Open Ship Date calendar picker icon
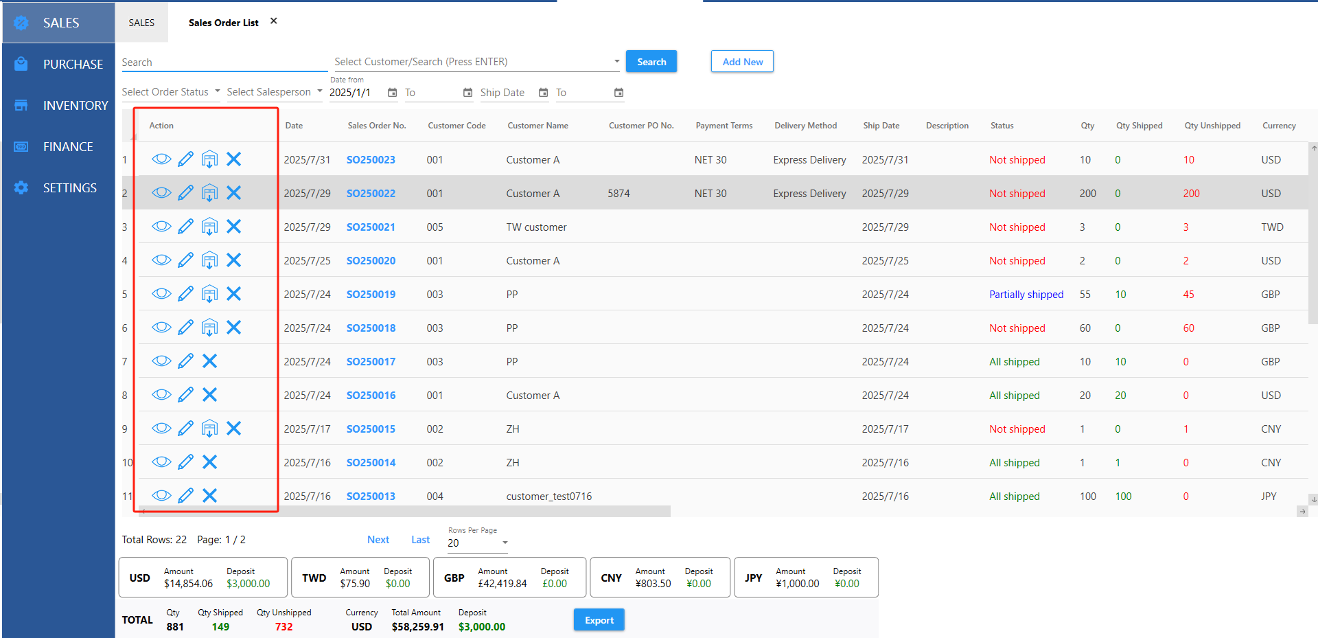 [543, 93]
